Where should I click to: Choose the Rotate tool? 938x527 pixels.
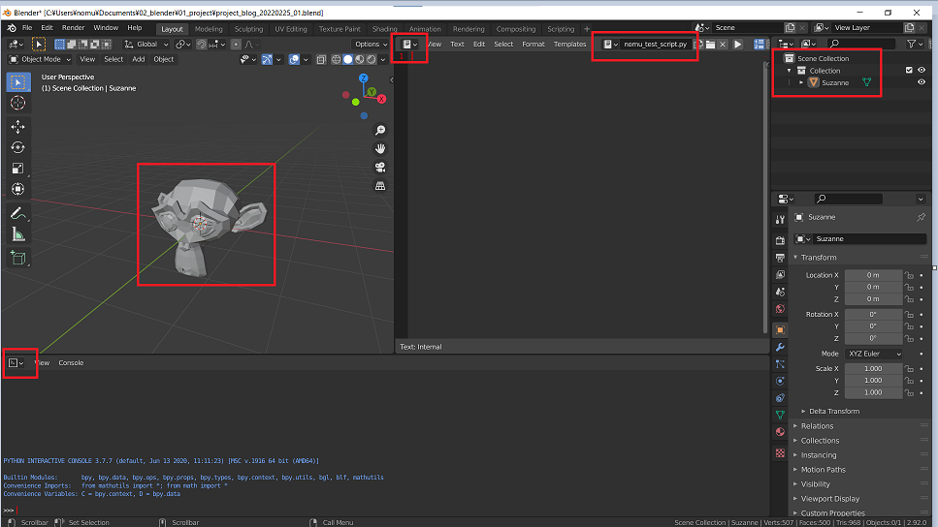click(x=18, y=147)
